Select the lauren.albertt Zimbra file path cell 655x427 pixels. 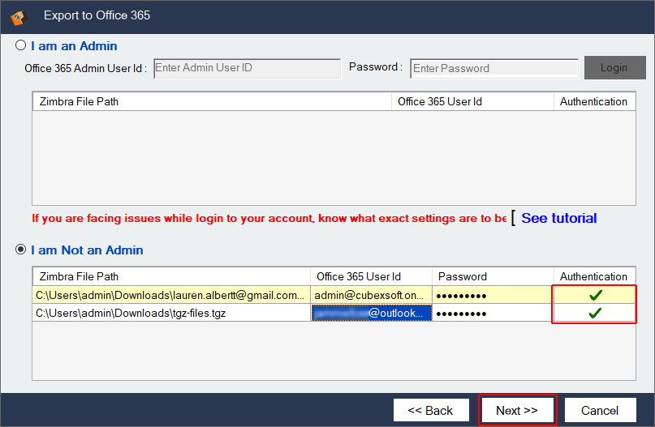pyautogui.click(x=170, y=295)
